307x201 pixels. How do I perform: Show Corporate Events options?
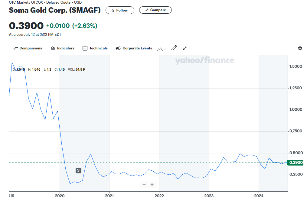pos(134,48)
